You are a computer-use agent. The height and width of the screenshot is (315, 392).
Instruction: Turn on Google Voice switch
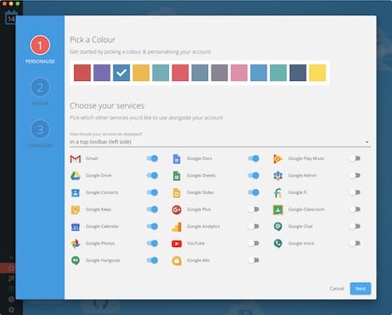[x=355, y=243]
